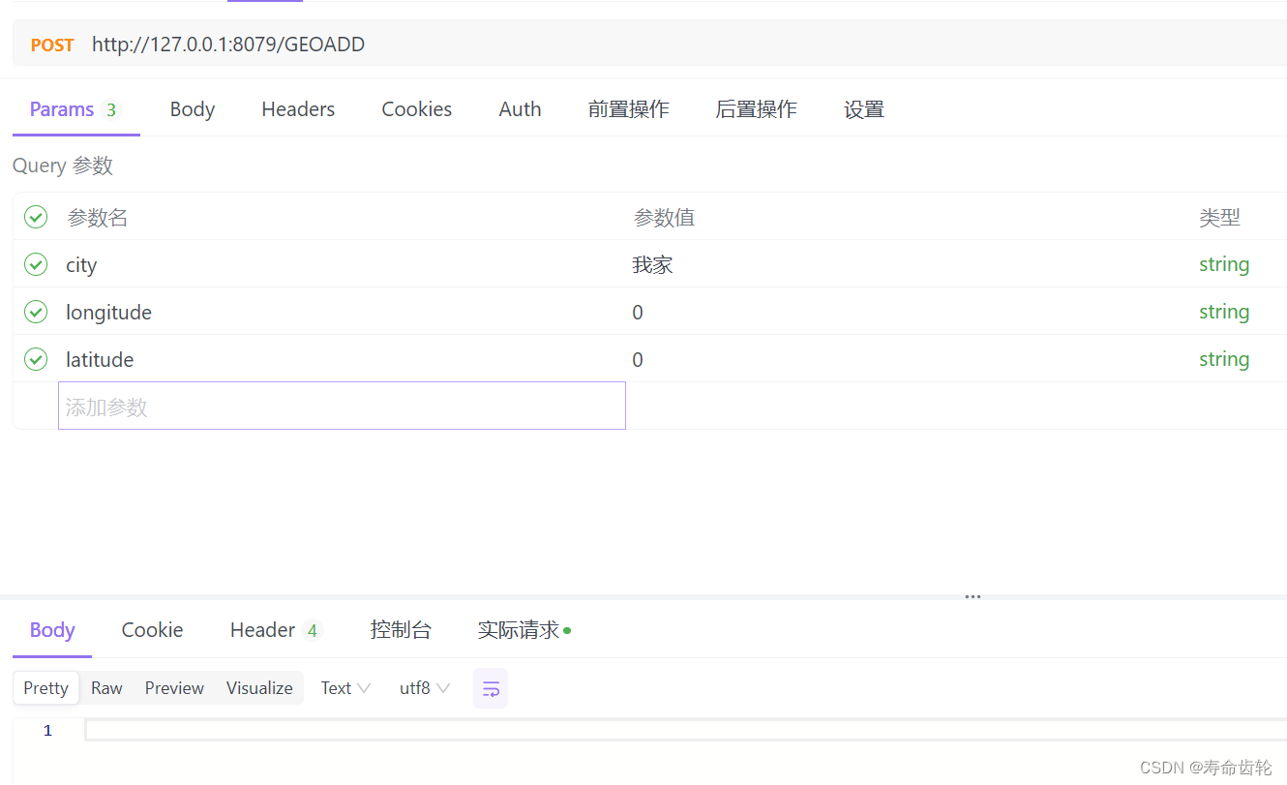The image size is (1287, 785).
Task: Open the 控制台 console tab
Action: (401, 630)
